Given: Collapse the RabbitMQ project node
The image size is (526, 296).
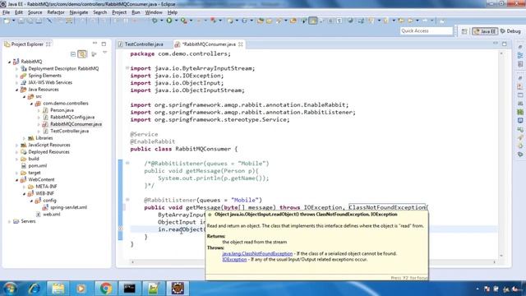Looking at the screenshot, I should 9,62.
